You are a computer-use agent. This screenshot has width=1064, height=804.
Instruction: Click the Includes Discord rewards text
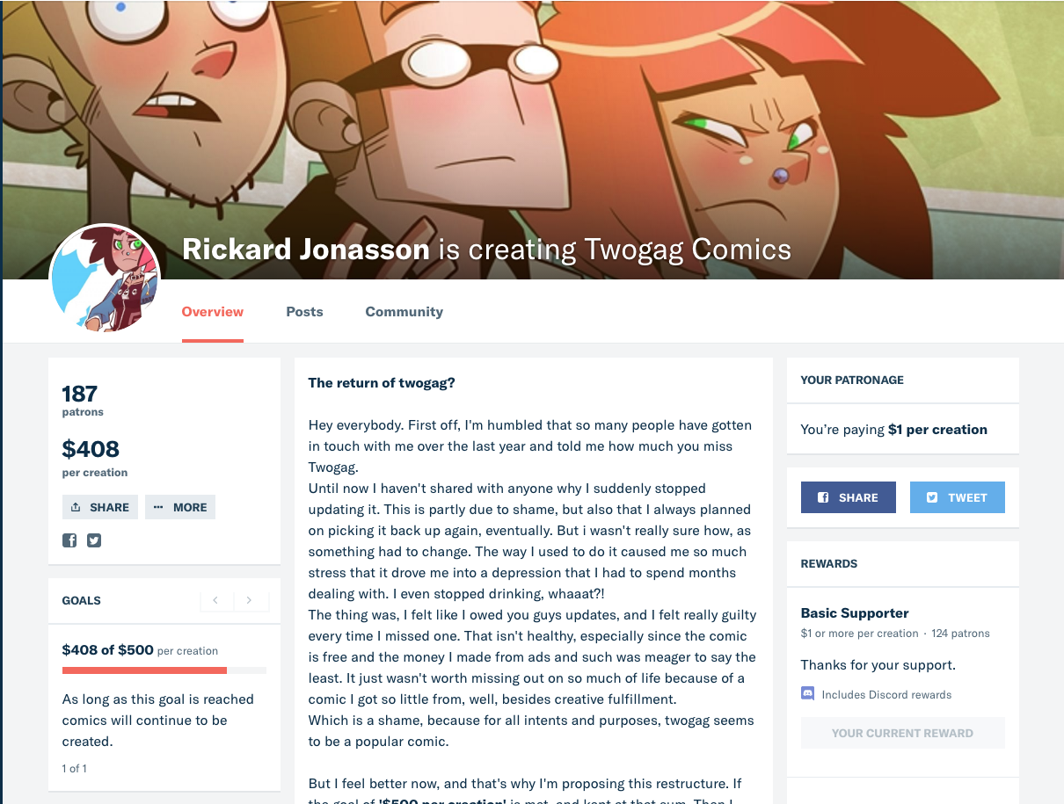886,694
